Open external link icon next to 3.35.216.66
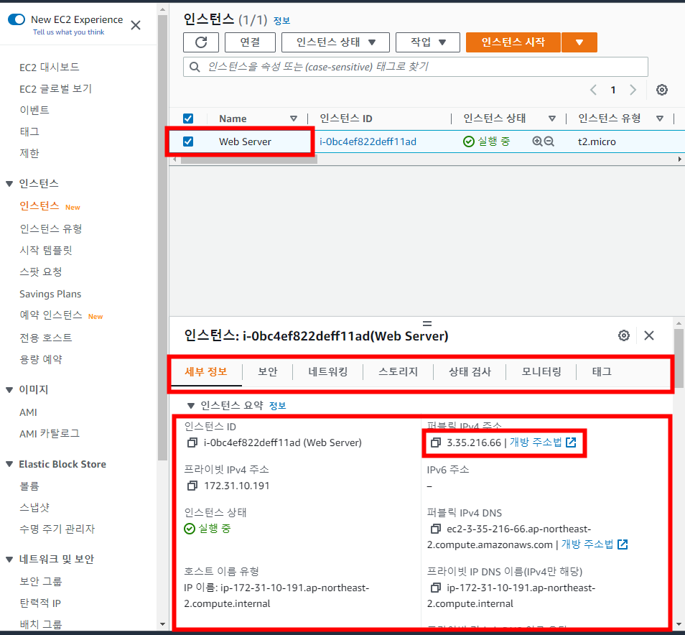685x635 pixels. tap(571, 442)
